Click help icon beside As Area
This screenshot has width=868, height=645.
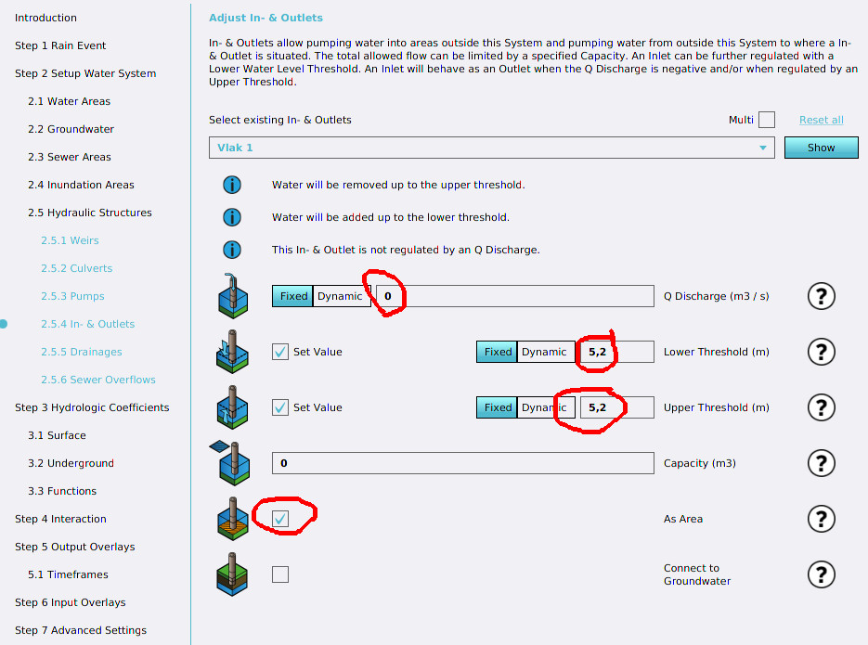coord(821,519)
